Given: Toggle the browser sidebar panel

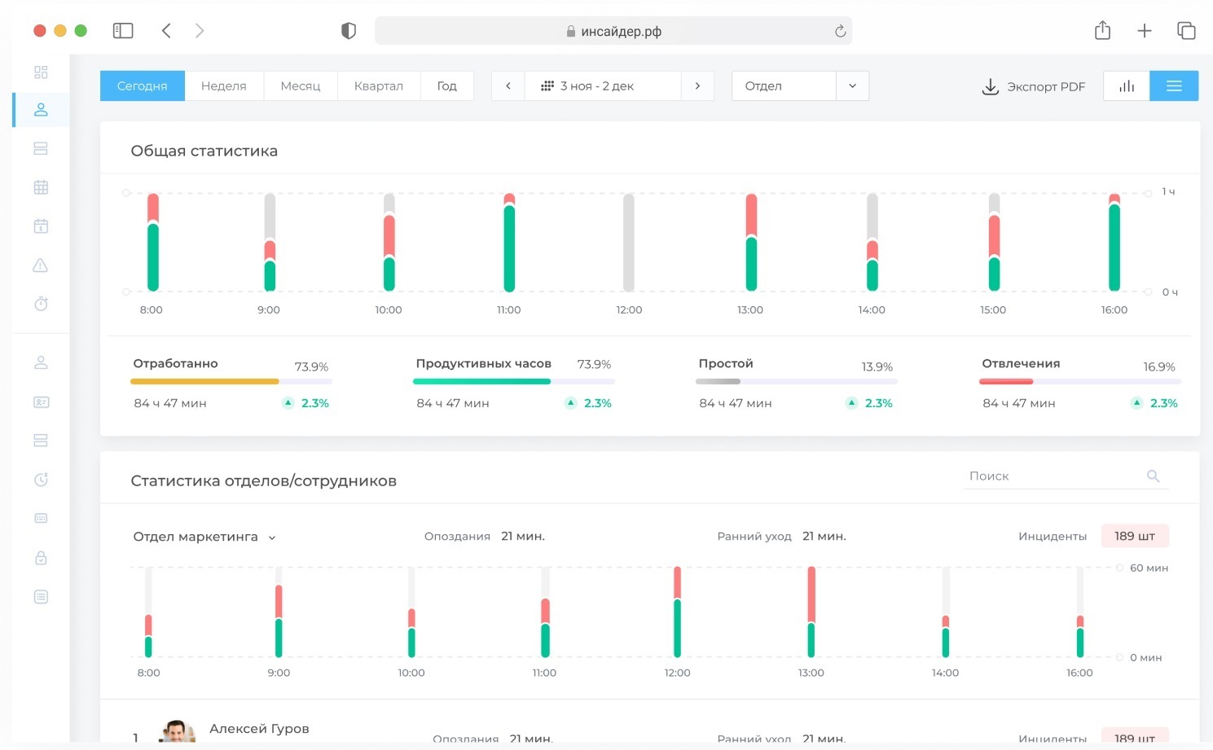Looking at the screenshot, I should [123, 31].
